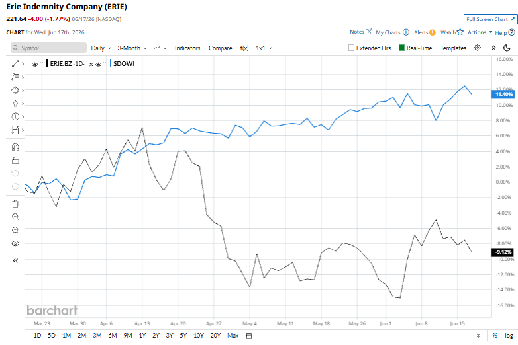Remove the ERIE.BZ series with the X

[x=91, y=64]
